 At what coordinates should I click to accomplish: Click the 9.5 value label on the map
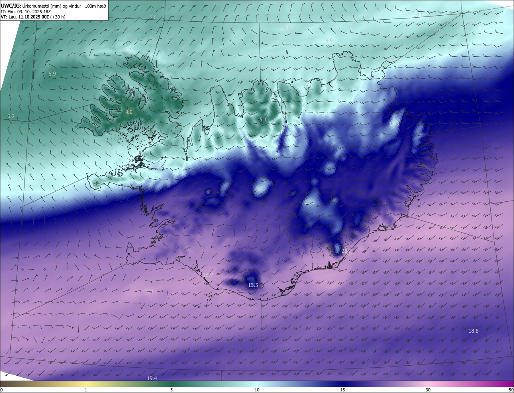(x=287, y=29)
